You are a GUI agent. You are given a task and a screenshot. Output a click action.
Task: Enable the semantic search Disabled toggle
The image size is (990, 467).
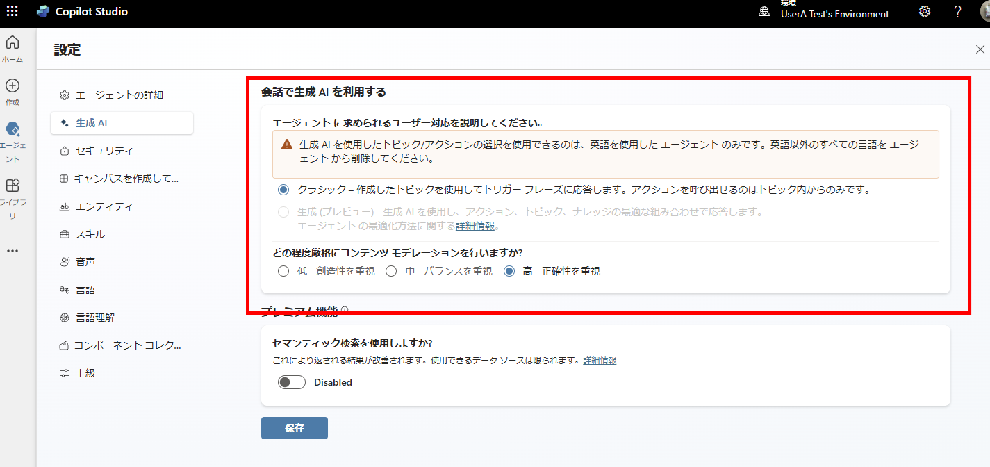coord(291,382)
